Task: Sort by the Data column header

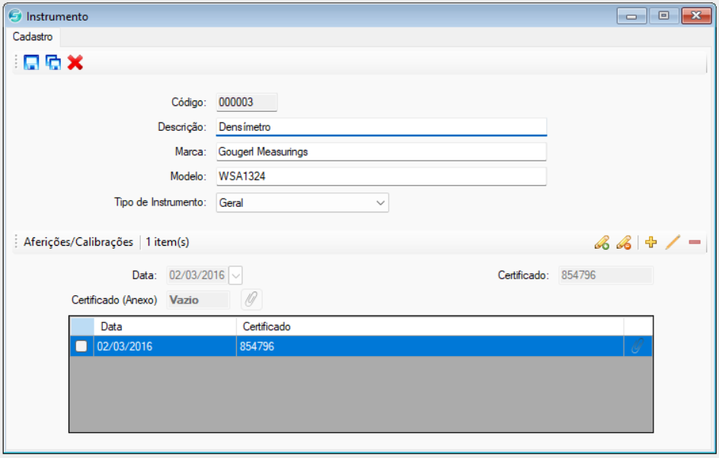Action: 165,326
